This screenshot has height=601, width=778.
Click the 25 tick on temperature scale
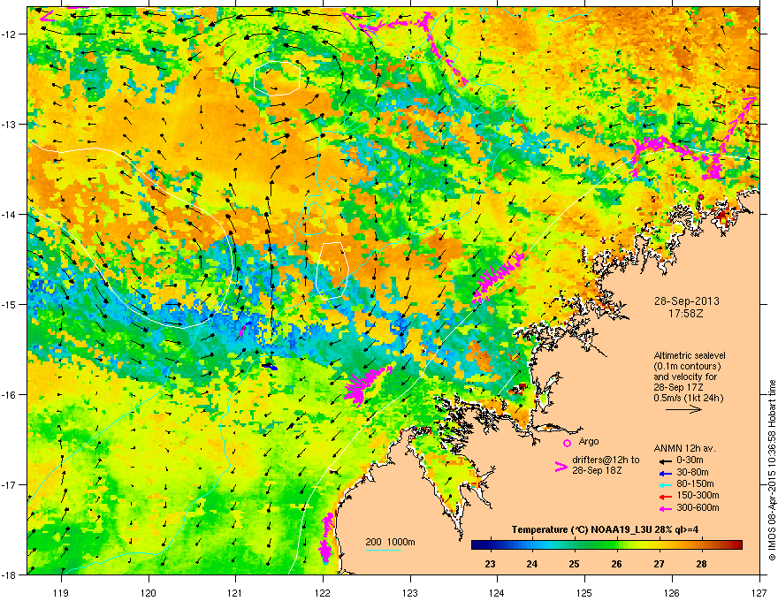574,564
